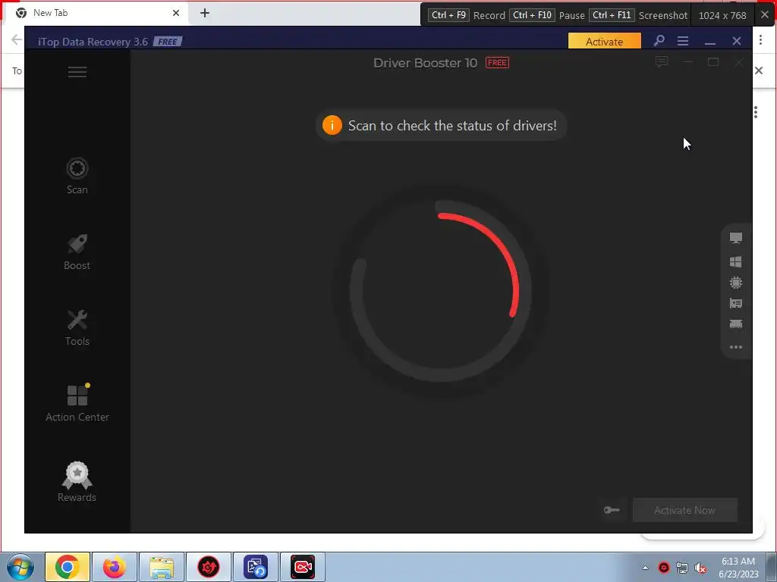The image size is (777, 582).
Task: Close the recorder overlay toolbar
Action: (765, 15)
